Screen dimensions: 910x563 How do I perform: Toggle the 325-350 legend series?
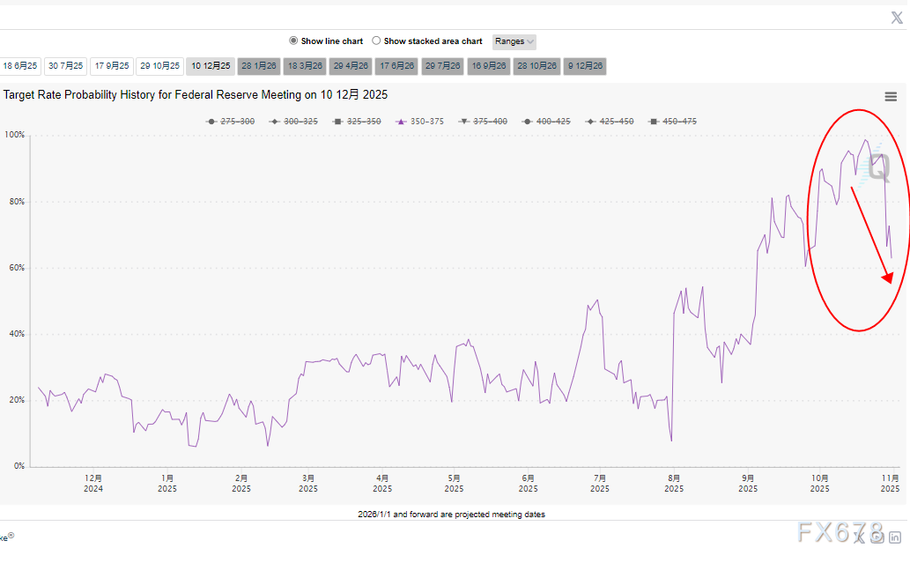pyautogui.click(x=357, y=122)
